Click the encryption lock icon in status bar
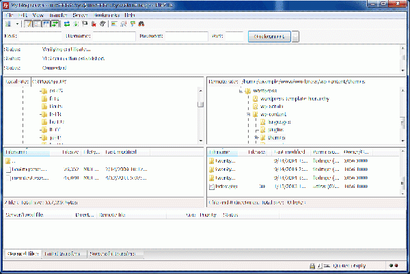This screenshot has width=410, height=274. click(312, 266)
